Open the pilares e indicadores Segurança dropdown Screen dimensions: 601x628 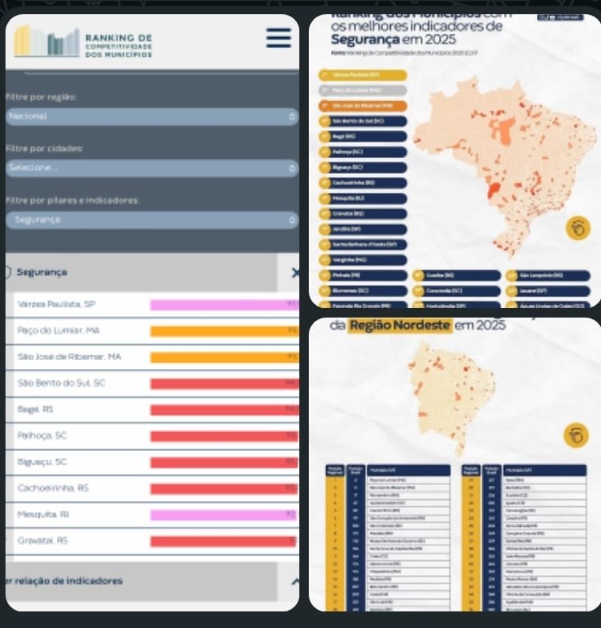point(152,220)
